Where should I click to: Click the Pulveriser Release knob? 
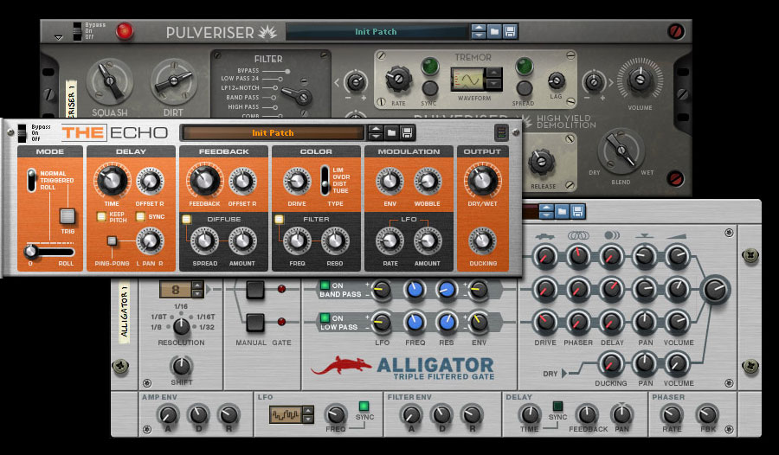[541, 162]
